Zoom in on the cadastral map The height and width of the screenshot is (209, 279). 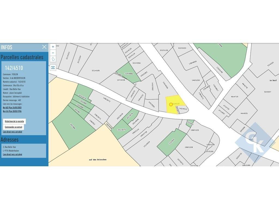click(53, 47)
